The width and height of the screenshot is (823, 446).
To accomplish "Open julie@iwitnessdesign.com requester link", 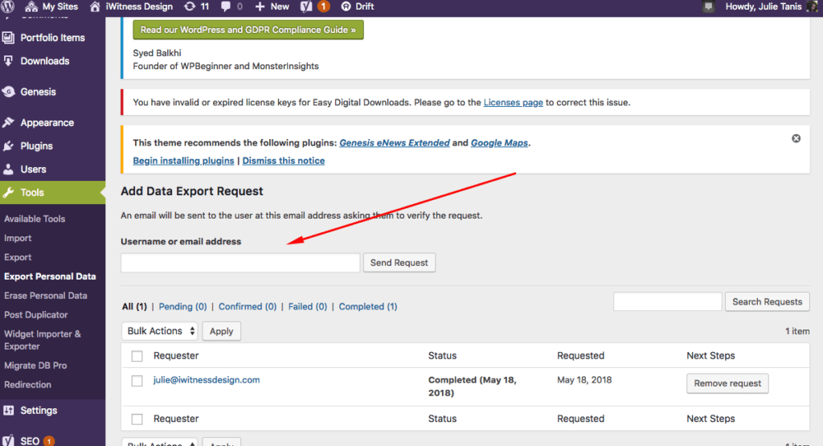I will [x=207, y=380].
